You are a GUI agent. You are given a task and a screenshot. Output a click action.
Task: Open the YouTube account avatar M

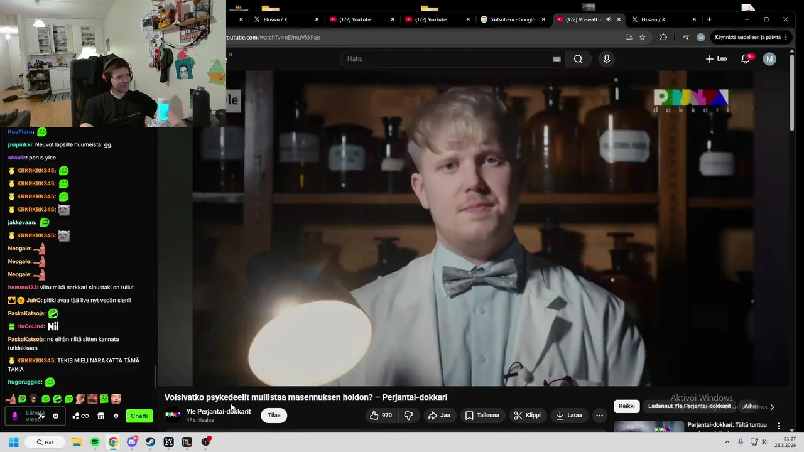pos(769,59)
